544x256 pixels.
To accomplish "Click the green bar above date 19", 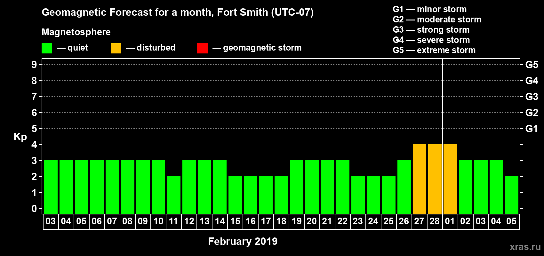I will tap(297, 187).
